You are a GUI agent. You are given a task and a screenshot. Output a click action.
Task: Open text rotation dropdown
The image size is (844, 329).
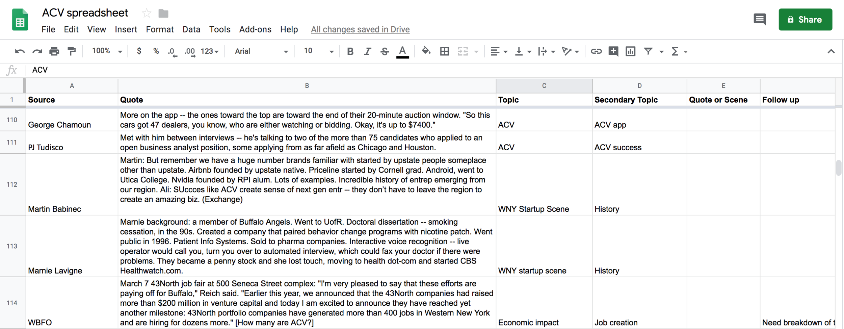(570, 51)
